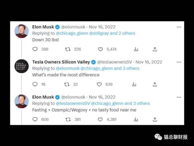The height and width of the screenshot is (146, 194).
Task: Reply to Tesla Owners Silicon Valley tweet
Action: [x=35, y=84]
